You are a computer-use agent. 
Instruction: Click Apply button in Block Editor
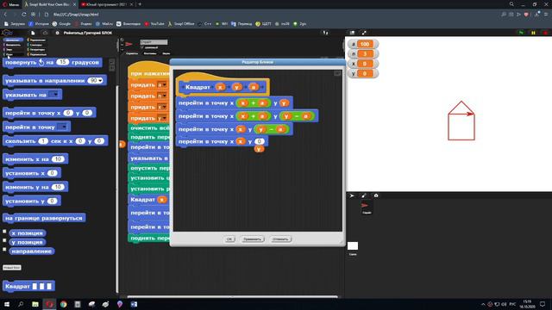click(252, 239)
